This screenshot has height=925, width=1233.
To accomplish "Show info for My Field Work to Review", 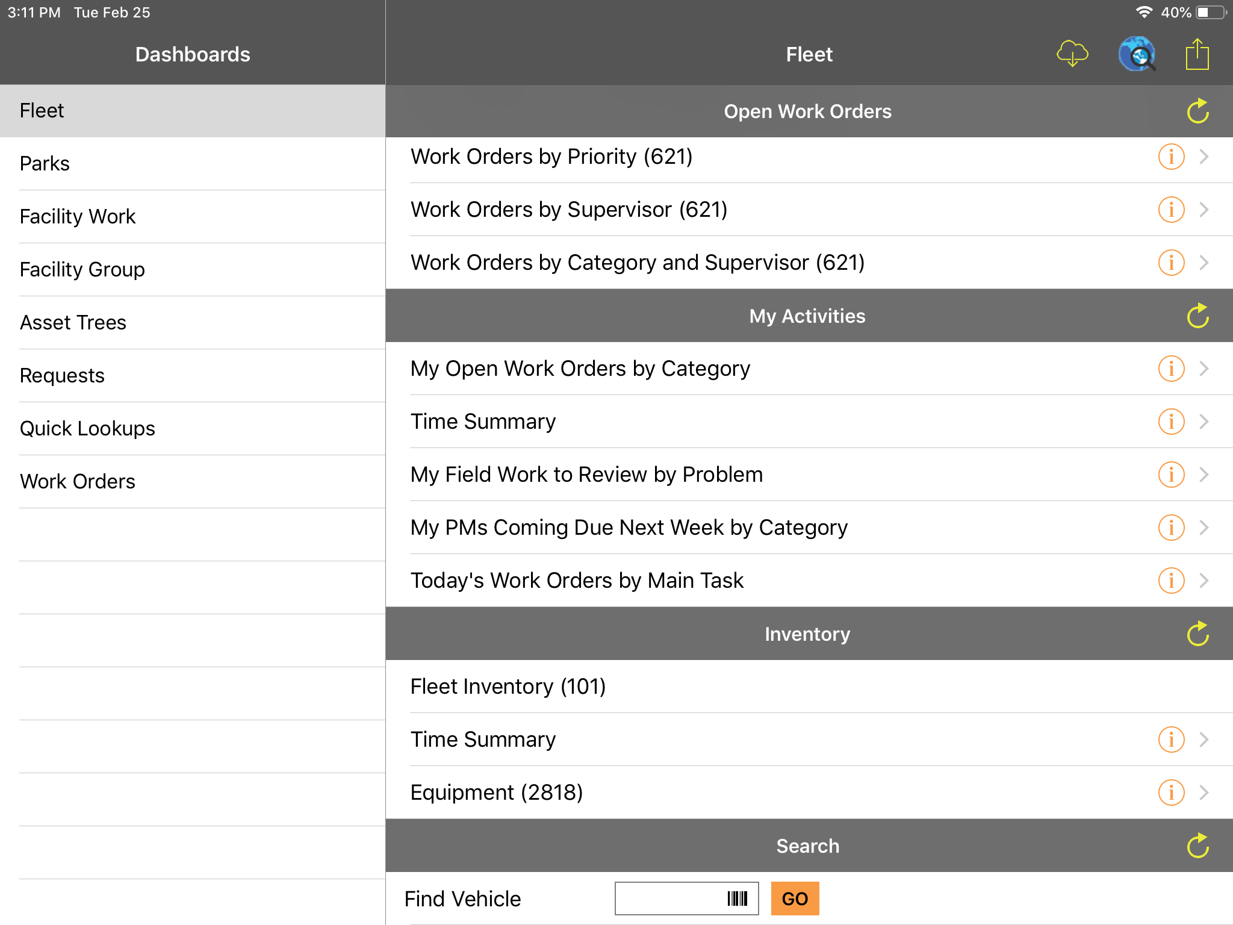I will [x=1171, y=475].
